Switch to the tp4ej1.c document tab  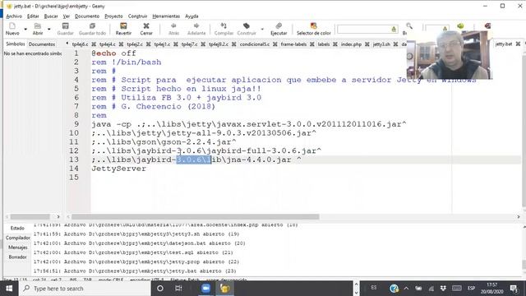click(x=162, y=44)
